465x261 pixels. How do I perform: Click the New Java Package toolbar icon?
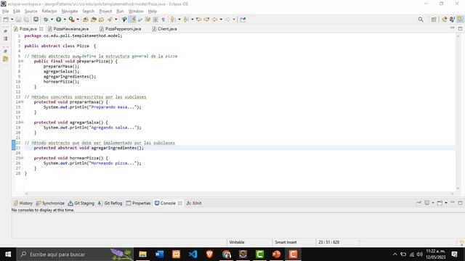pos(86,20)
